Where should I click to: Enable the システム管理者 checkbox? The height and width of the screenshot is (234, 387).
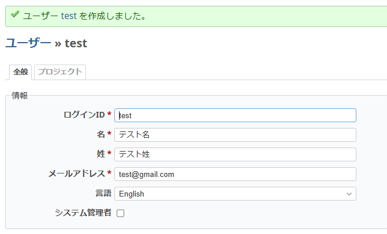[x=121, y=213]
